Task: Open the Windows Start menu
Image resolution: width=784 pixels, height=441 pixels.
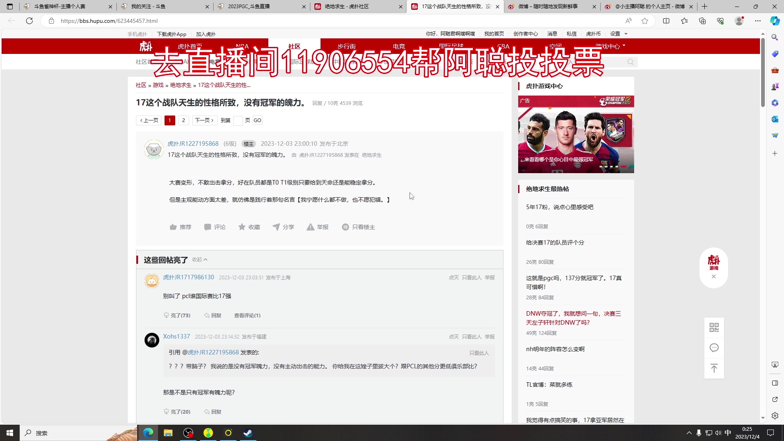Action: click(10, 433)
